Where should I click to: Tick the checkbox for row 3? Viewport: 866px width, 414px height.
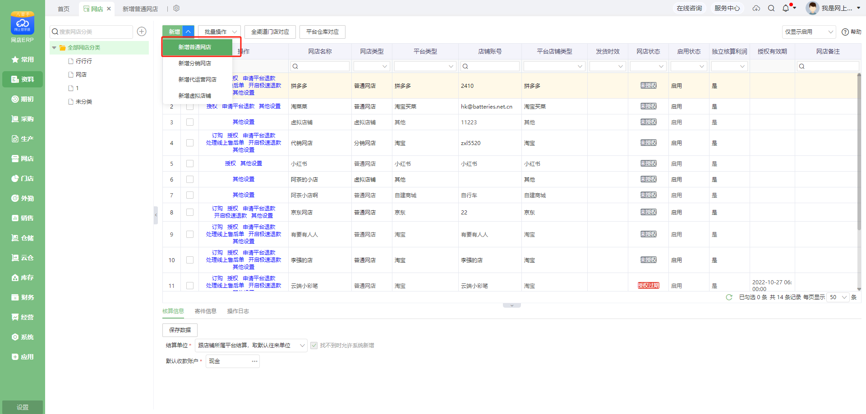pyautogui.click(x=190, y=122)
